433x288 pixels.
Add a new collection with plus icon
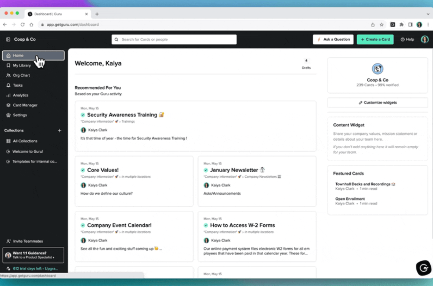(x=59, y=130)
